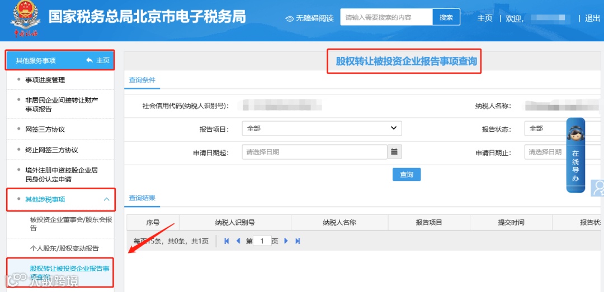Click the 申请日期止 date field
This screenshot has width=604, height=292.
click(564, 152)
